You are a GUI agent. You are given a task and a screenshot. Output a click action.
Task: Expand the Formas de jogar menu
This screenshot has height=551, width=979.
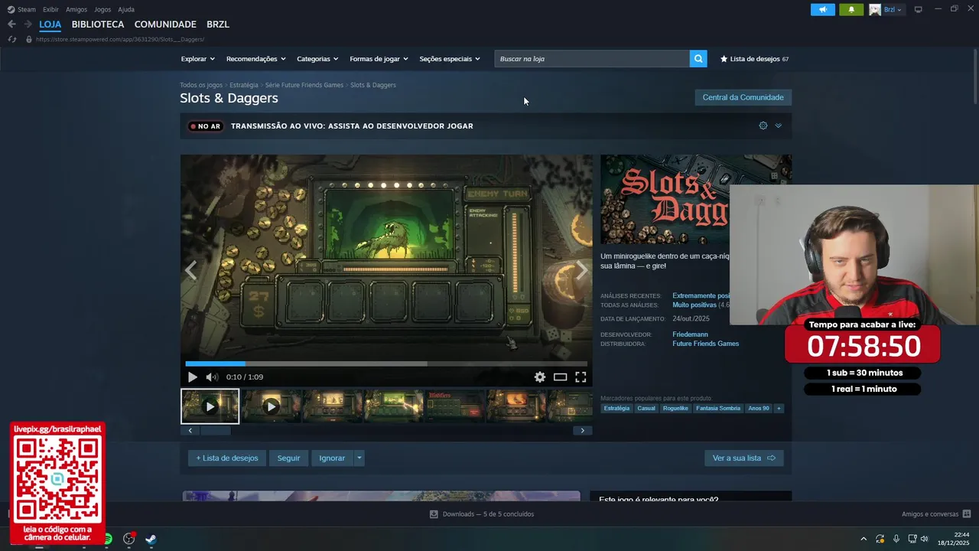(x=379, y=59)
